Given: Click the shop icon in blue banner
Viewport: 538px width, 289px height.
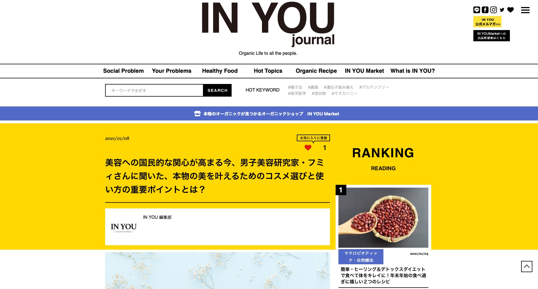Looking at the screenshot, I should 197,113.
